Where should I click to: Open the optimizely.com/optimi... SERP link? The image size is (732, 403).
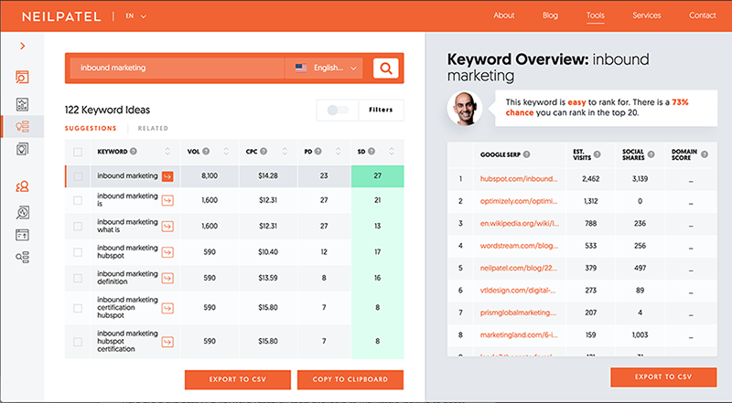click(x=519, y=201)
